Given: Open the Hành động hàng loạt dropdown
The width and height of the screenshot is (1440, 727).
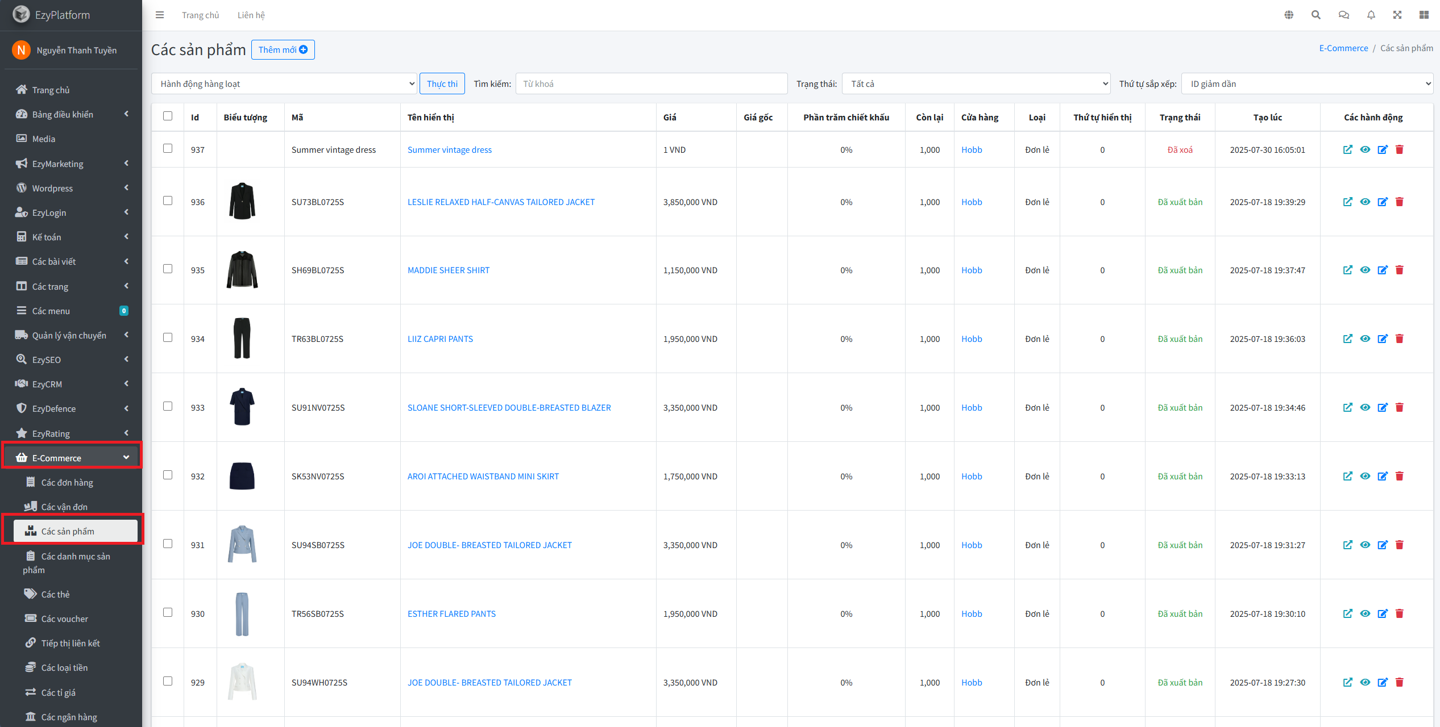Looking at the screenshot, I should pyautogui.click(x=284, y=83).
